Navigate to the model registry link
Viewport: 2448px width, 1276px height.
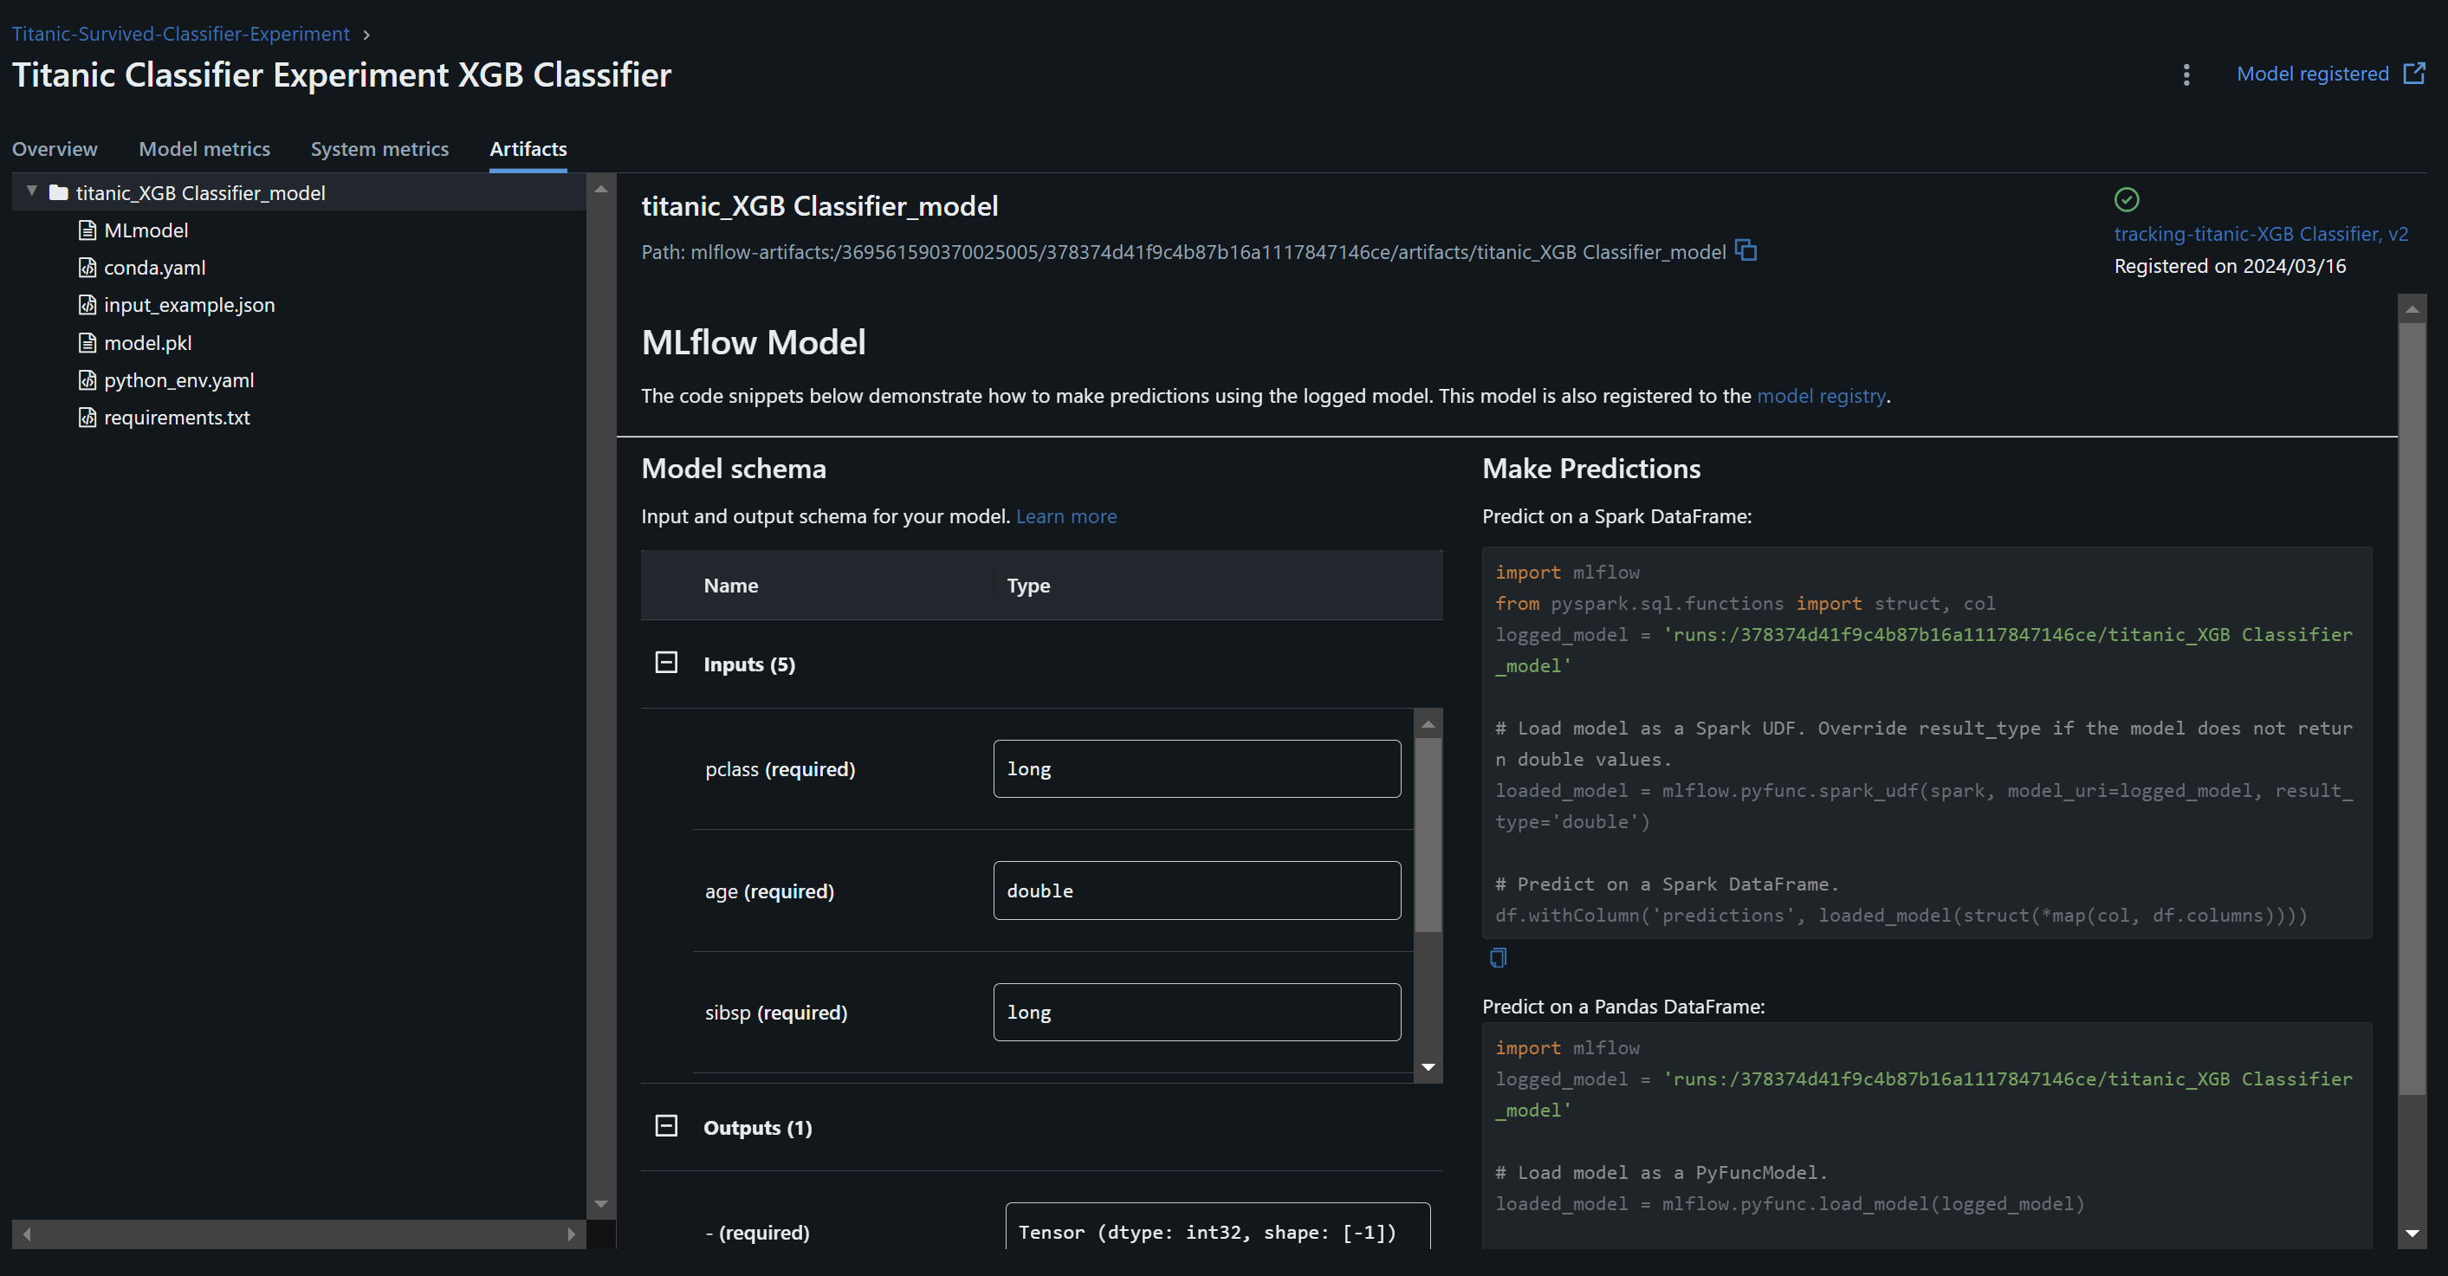pos(1821,396)
